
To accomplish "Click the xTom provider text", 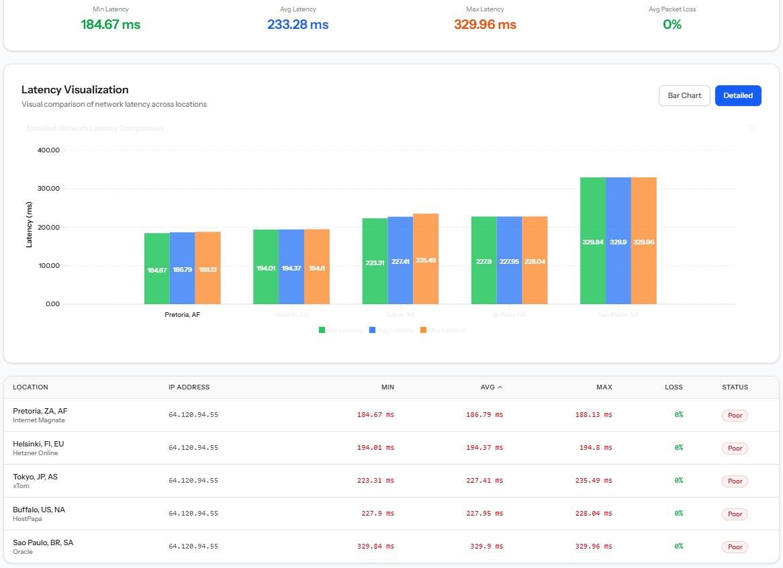I will point(21,487).
